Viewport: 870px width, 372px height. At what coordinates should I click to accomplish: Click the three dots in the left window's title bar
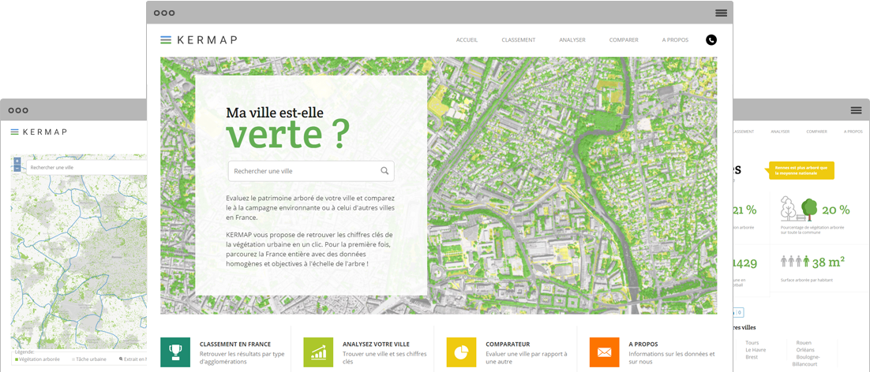[x=18, y=110]
